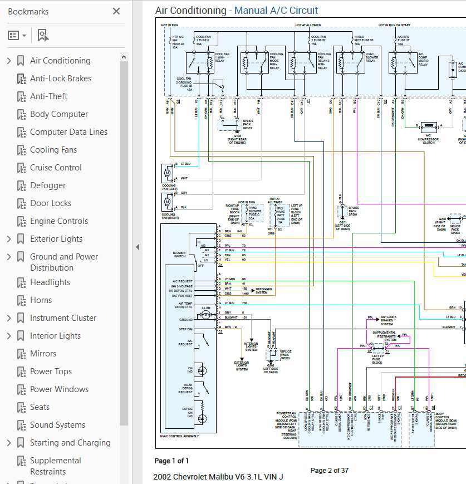Screen dimensions: 466x484
Task: Click the Power Tops bookmark icon
Action: tap(21, 372)
